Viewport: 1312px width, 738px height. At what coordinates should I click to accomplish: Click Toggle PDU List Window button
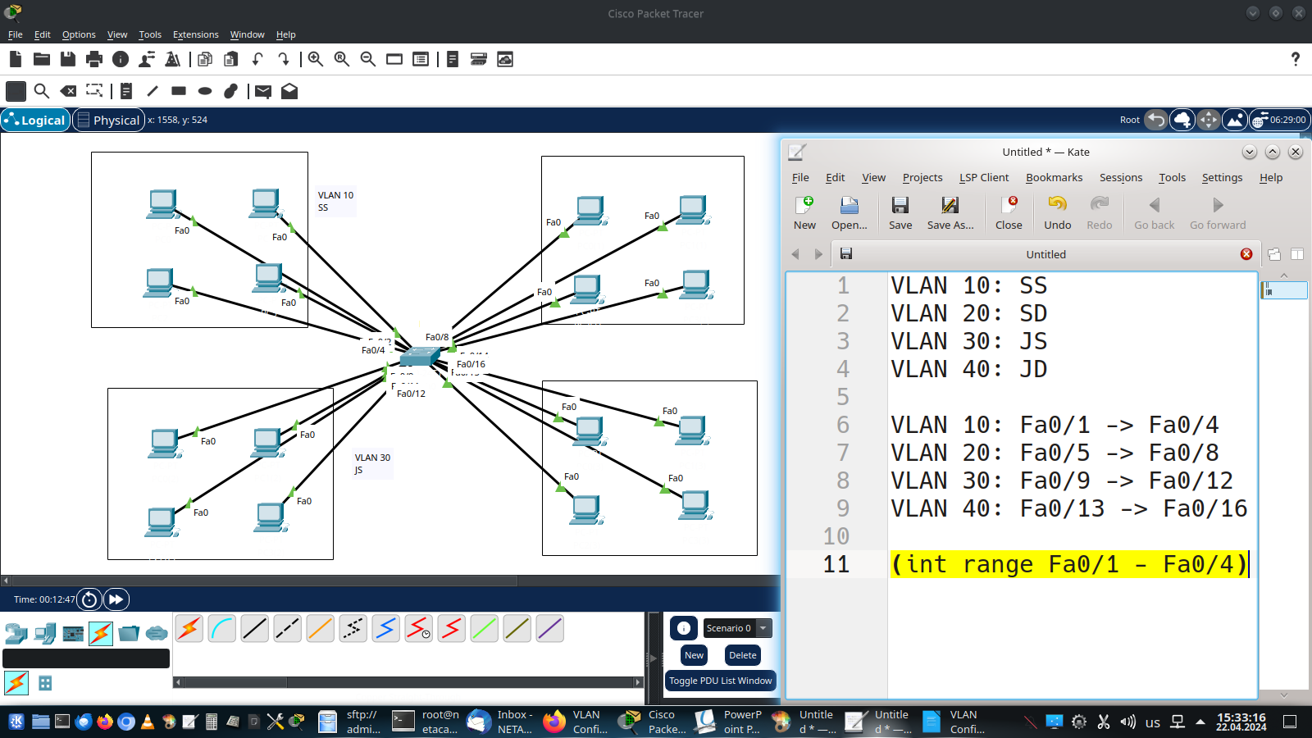pyautogui.click(x=720, y=681)
